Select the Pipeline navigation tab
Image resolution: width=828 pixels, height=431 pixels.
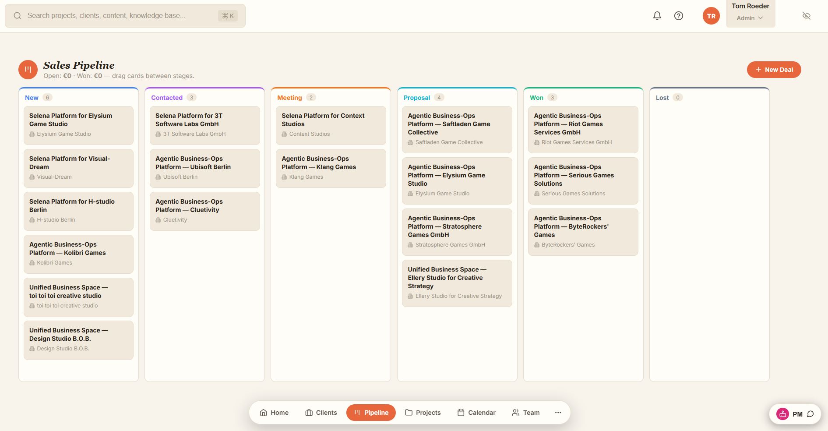pos(371,413)
